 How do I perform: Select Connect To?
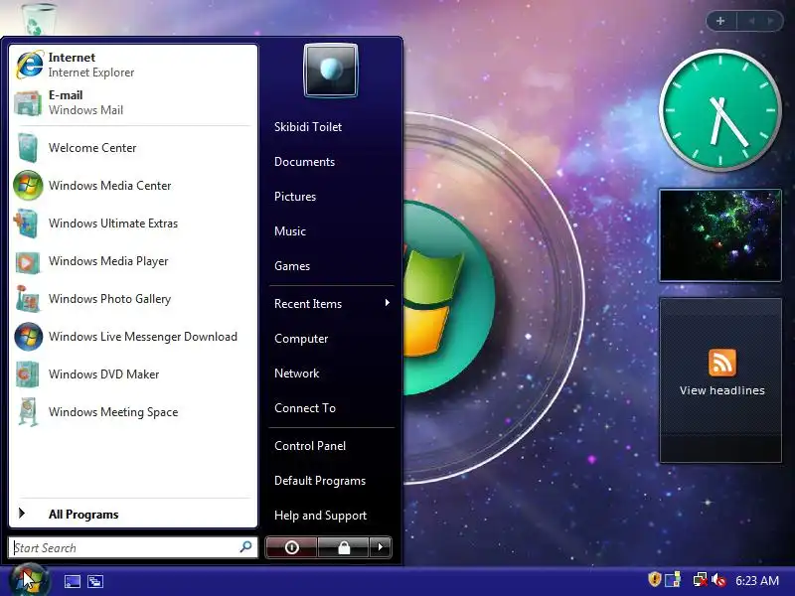[305, 408]
